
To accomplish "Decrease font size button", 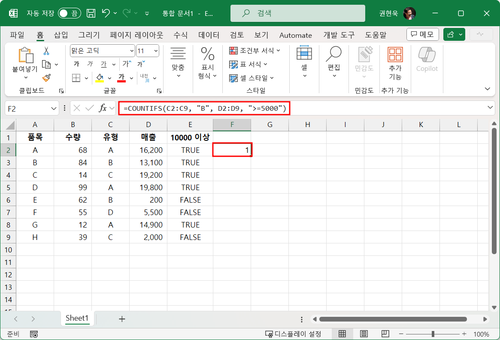I will click(x=141, y=64).
